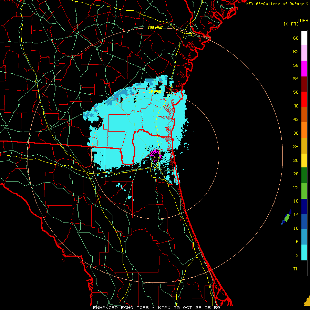Click the 30 legend value
Screen dimensions: 310x310
pos(296,161)
